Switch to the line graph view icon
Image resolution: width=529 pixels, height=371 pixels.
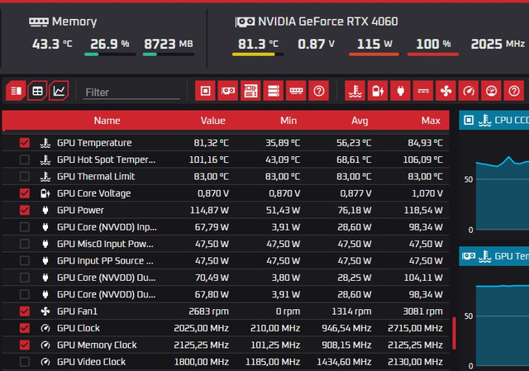[59, 91]
